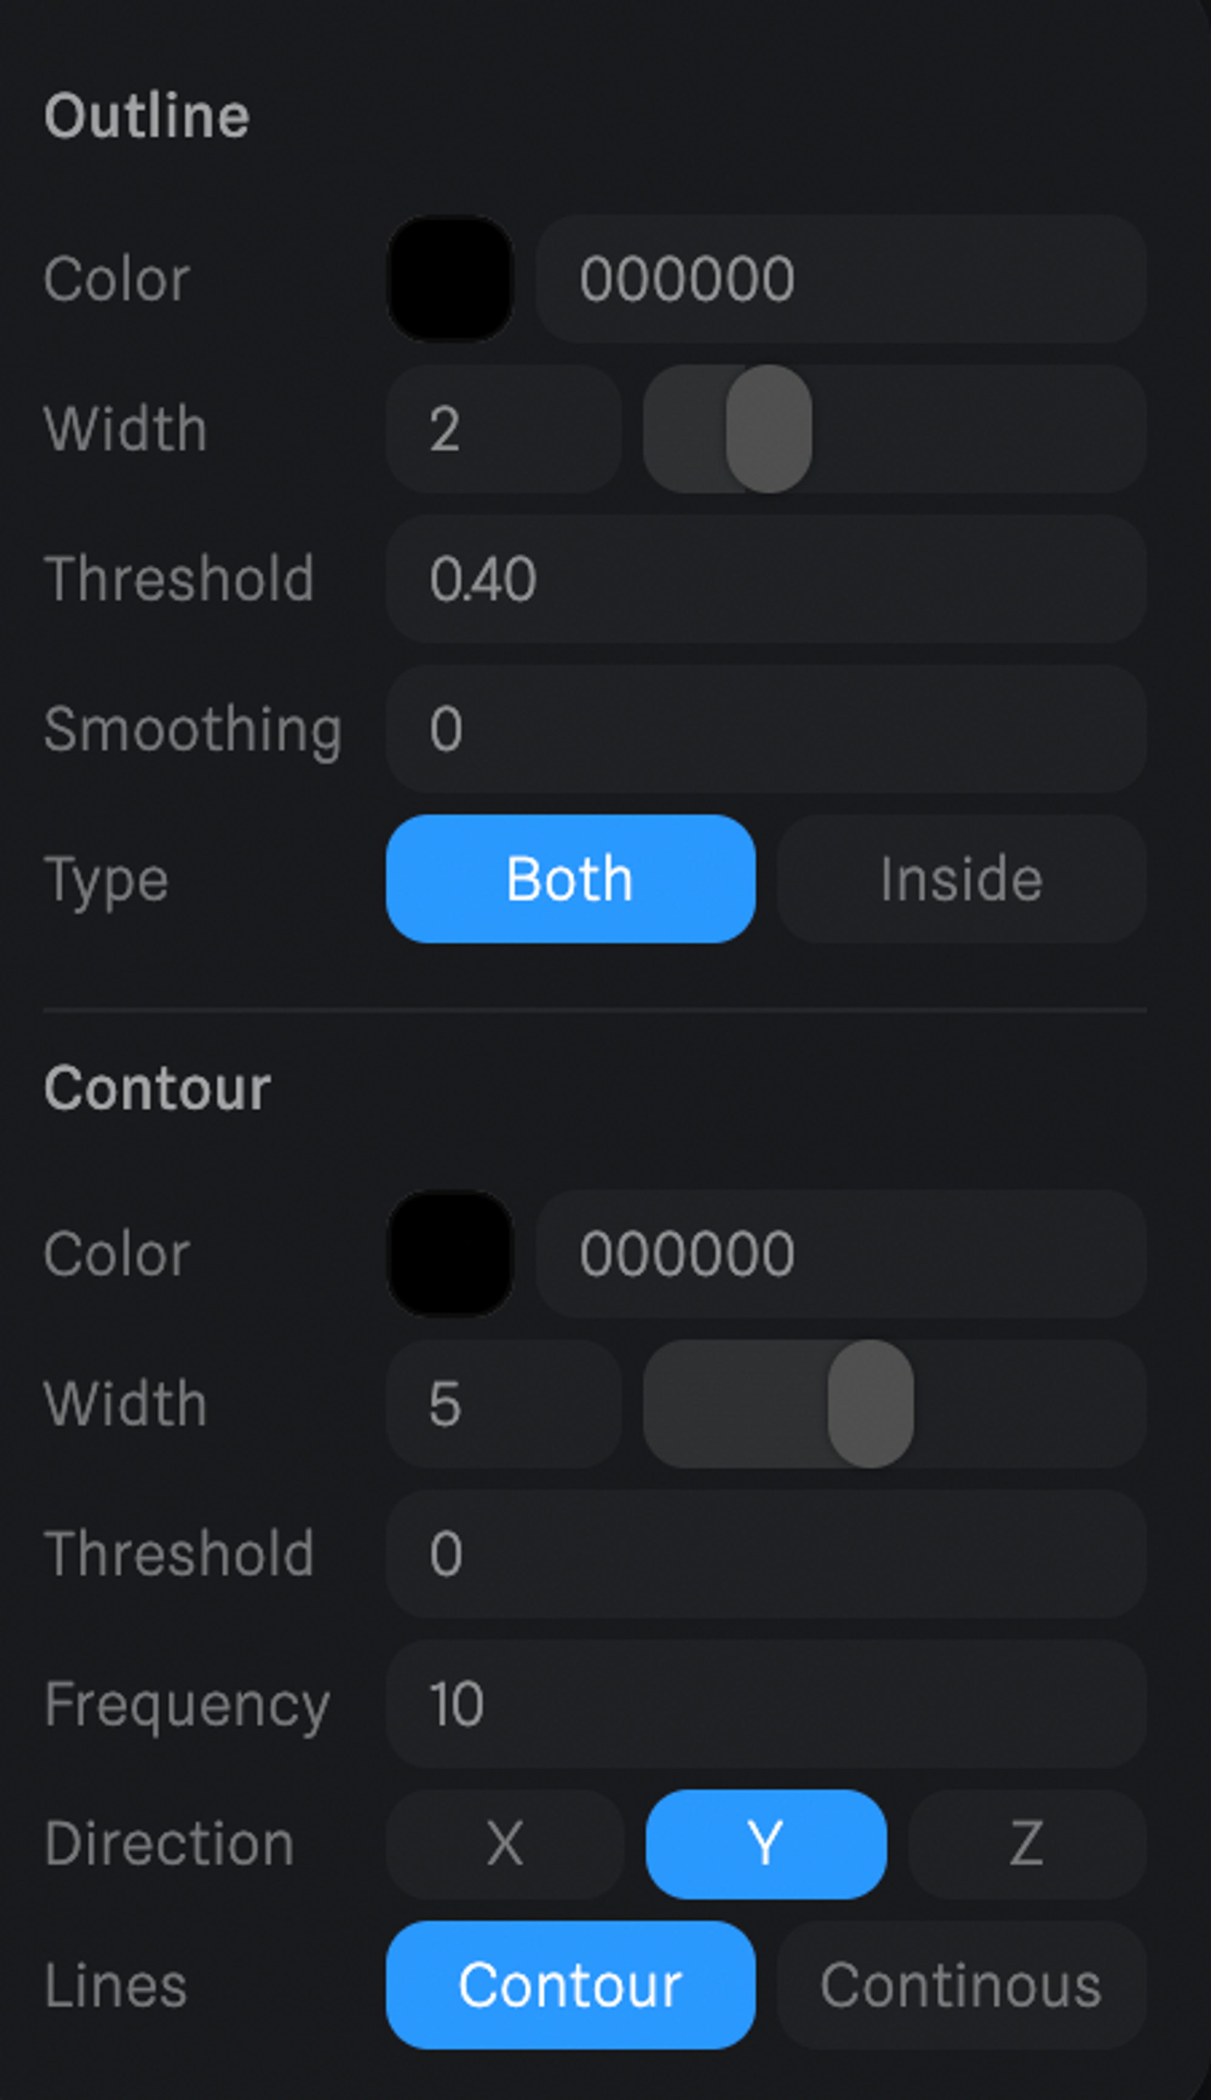Click the Contour color hex field

pos(840,1253)
